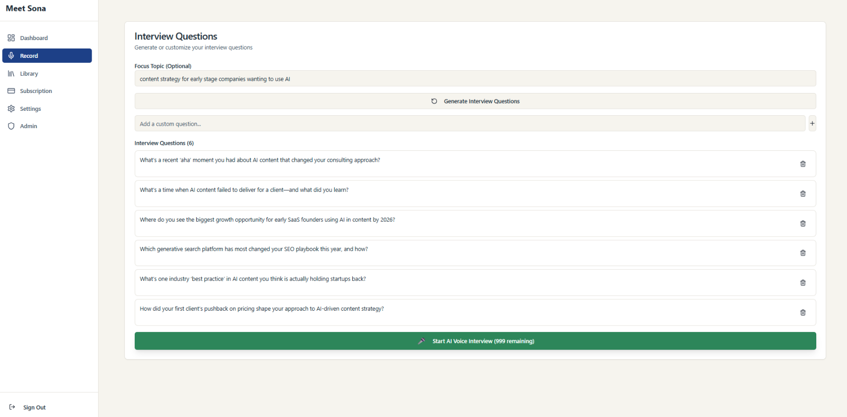The height and width of the screenshot is (417, 847).
Task: Click the 'Interview Questions (6)' label
Action: point(164,143)
